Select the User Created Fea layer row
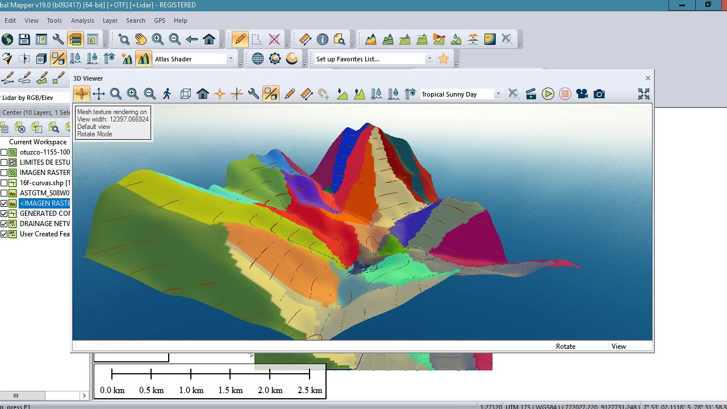This screenshot has height=409, width=727. click(x=36, y=234)
